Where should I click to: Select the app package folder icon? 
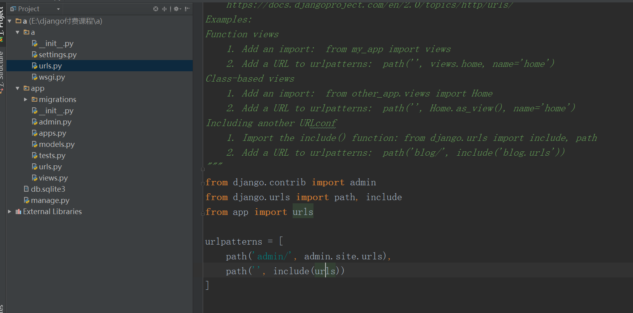pyautogui.click(x=26, y=88)
